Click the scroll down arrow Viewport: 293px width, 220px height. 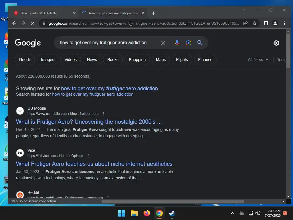click(288, 197)
